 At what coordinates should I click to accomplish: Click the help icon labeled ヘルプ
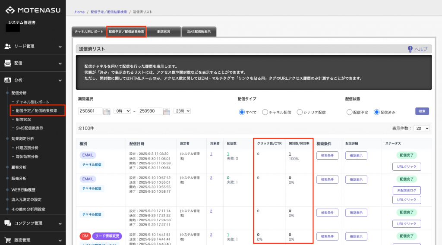410,49
